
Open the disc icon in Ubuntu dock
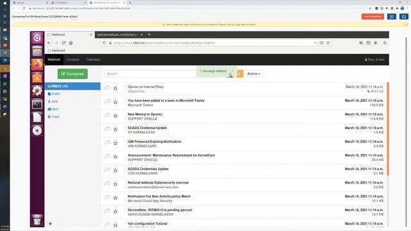click(37, 130)
